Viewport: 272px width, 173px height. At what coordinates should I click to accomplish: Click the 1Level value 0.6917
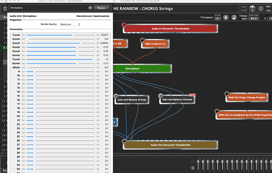tap(104, 35)
